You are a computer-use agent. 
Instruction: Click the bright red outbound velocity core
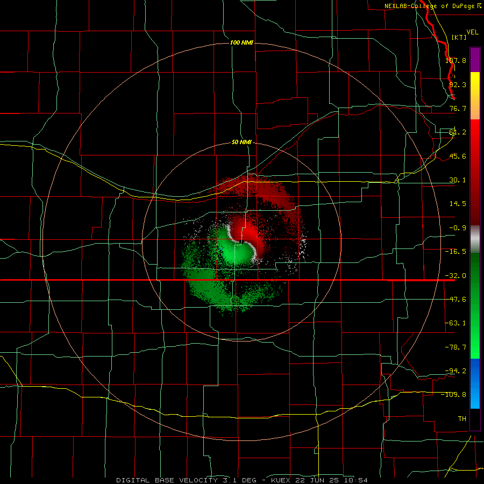click(250, 232)
